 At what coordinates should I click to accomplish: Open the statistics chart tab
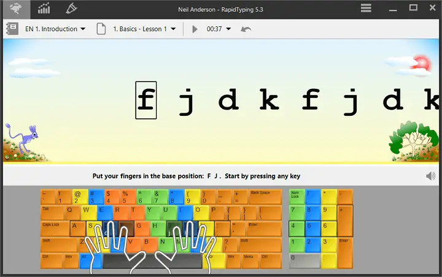[x=44, y=9]
